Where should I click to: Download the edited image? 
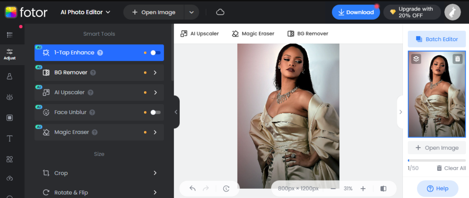pyautogui.click(x=356, y=12)
